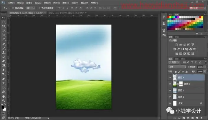The image size is (208, 120).
Task: Select the Crop tool
Action: 4,35
